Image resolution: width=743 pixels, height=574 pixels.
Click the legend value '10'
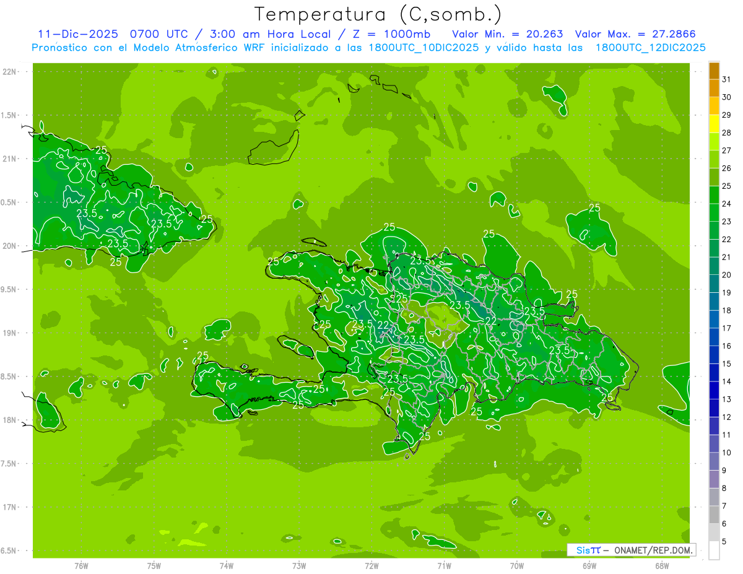pos(726,453)
